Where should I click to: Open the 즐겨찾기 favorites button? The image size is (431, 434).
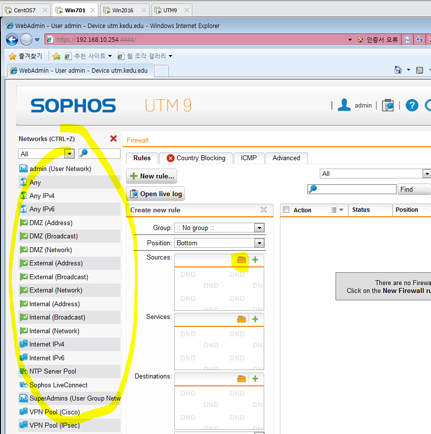(25, 56)
